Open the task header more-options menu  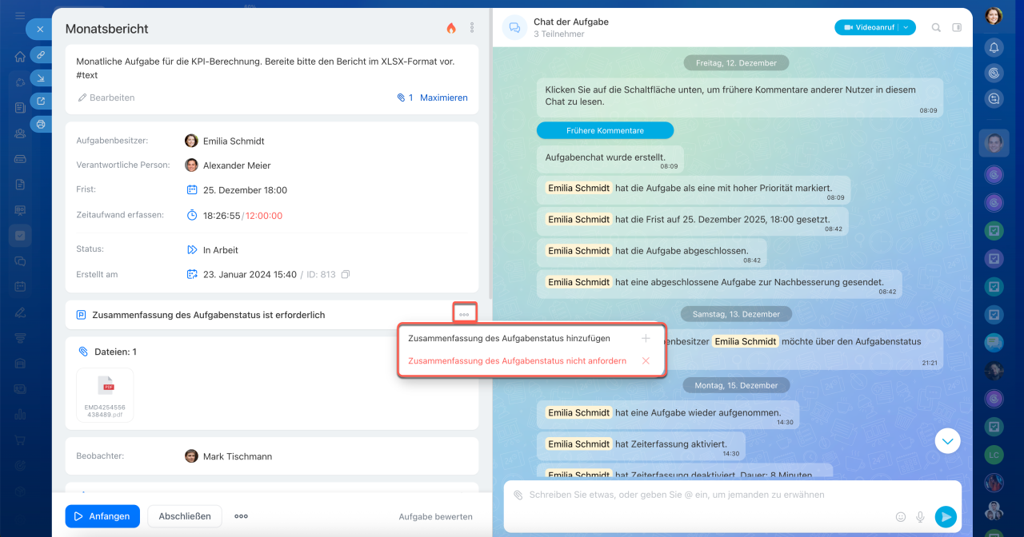click(x=472, y=28)
